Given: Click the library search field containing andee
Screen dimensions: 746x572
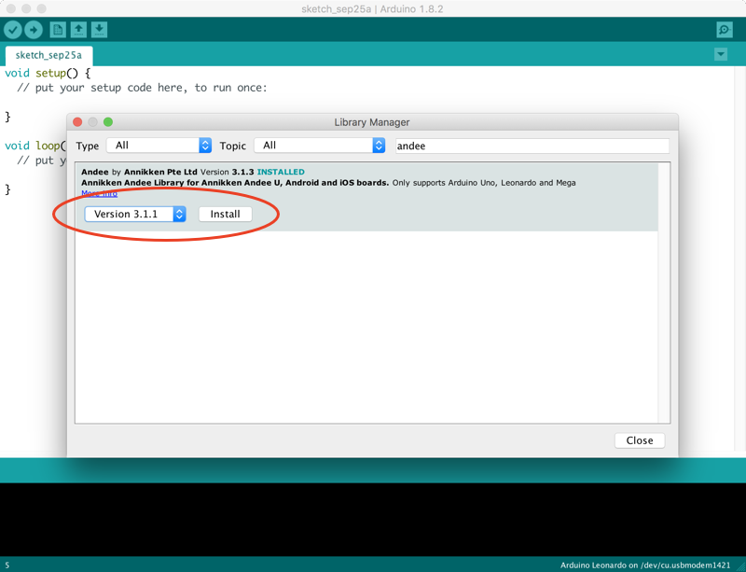Looking at the screenshot, I should pyautogui.click(x=532, y=146).
